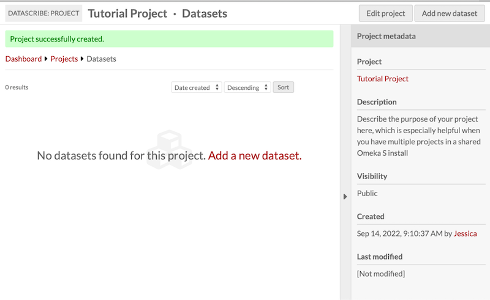Open the Jessica user link
Viewport: 490px width, 300px height.
[465, 233]
